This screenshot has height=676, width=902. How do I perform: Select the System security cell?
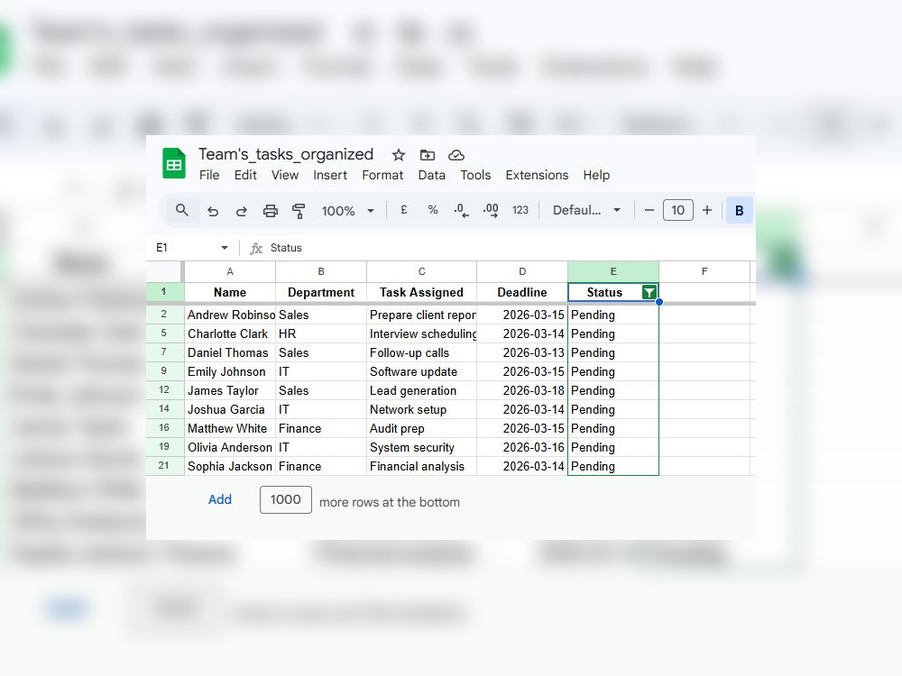click(421, 447)
